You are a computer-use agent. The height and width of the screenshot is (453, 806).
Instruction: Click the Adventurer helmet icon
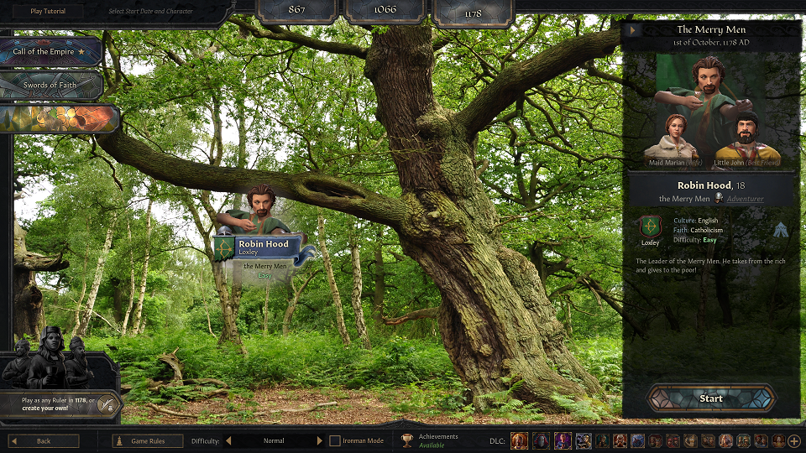(719, 199)
